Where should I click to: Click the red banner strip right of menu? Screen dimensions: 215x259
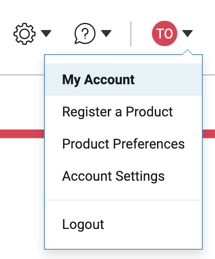click(209, 134)
